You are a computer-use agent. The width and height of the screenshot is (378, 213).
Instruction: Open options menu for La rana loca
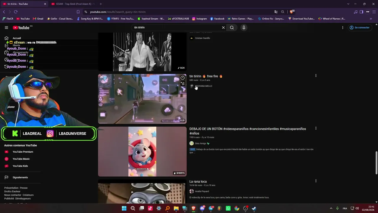pos(316,181)
